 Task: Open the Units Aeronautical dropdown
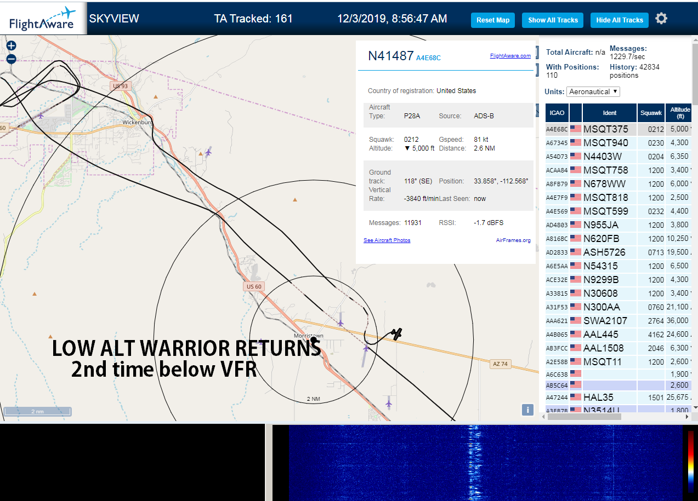click(593, 92)
